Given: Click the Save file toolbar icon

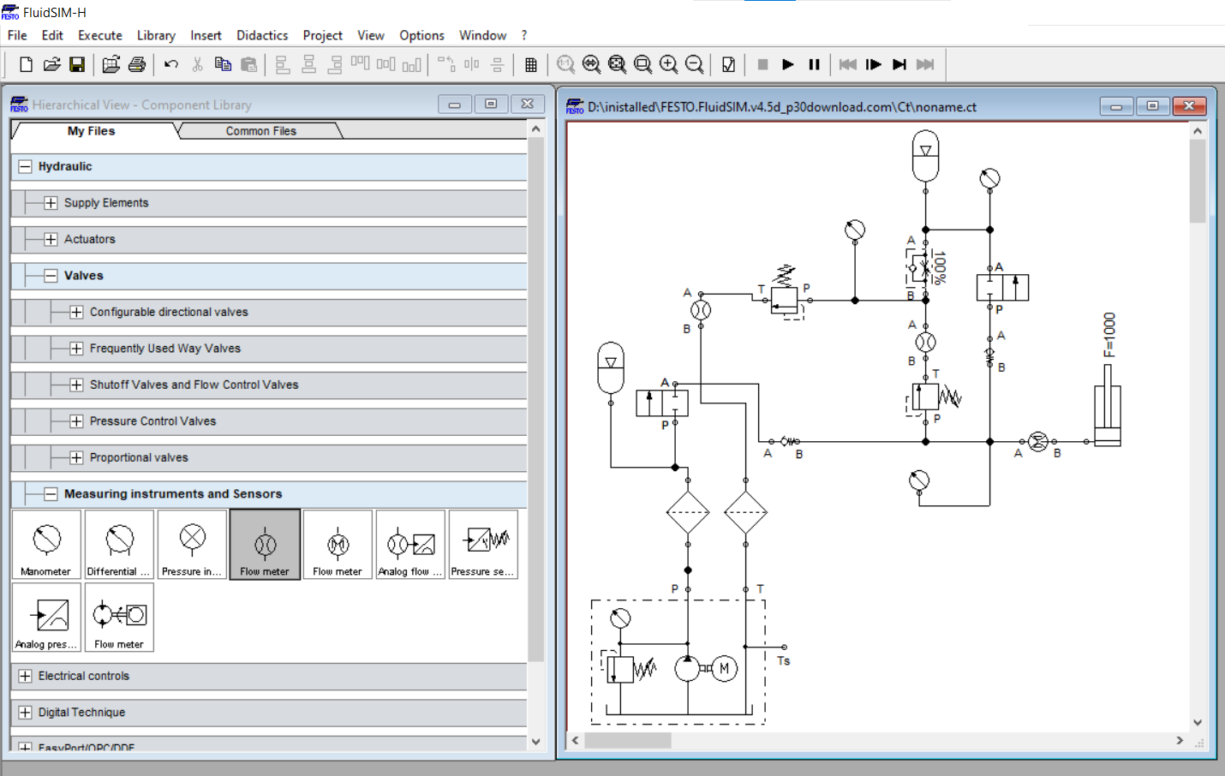Looking at the screenshot, I should pyautogui.click(x=77, y=64).
